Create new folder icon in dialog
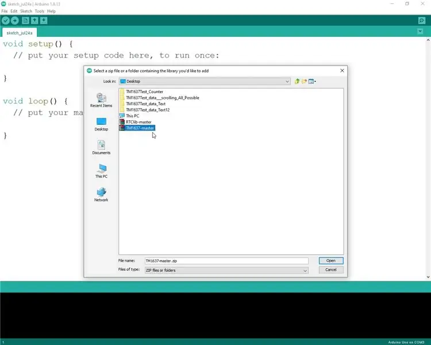 click(x=304, y=82)
